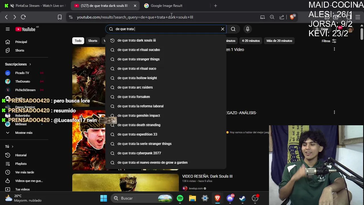Go forward with the browser forward arrow
364x205 pixels.
15,17
